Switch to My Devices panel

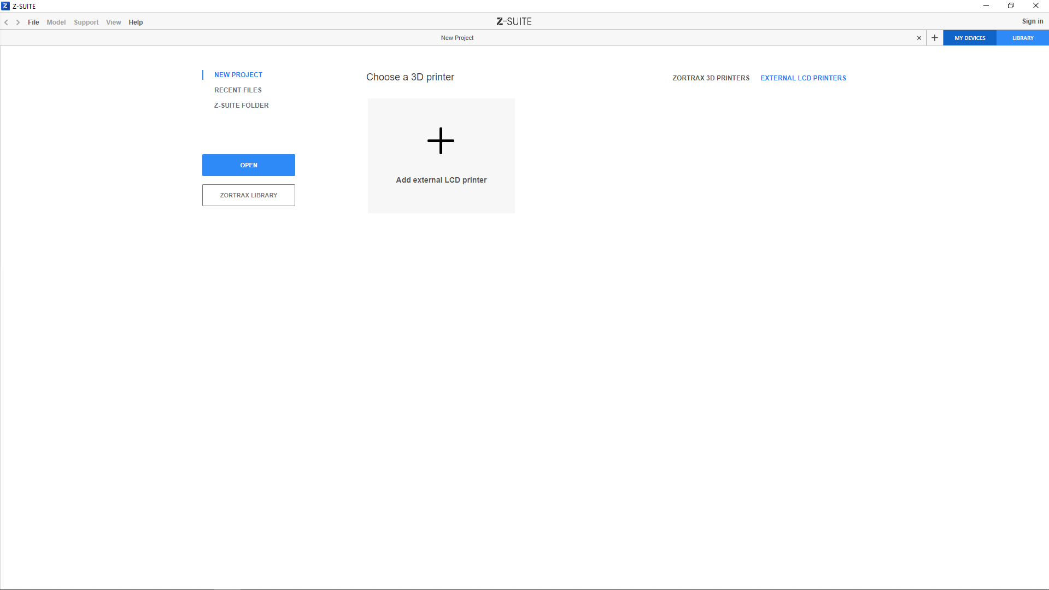[x=970, y=38]
